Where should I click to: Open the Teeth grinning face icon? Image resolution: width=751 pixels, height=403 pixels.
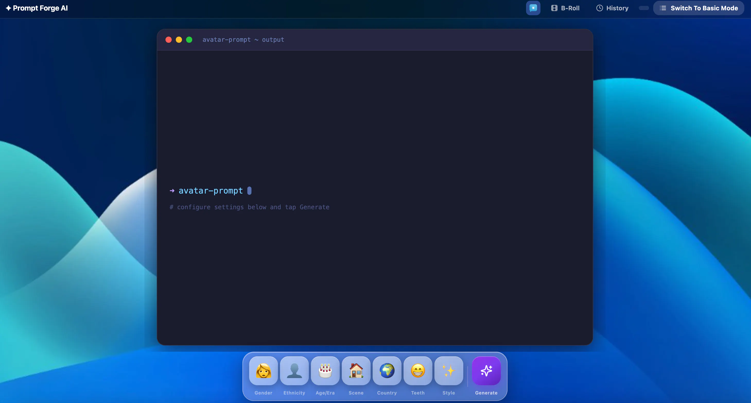[x=418, y=371]
